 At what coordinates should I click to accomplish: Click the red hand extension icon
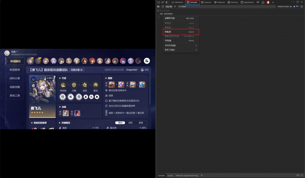click(x=268, y=3)
